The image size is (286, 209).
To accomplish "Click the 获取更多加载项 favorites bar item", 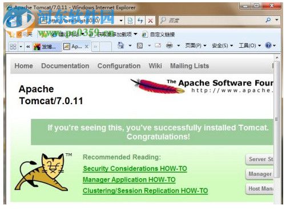I will [x=114, y=35].
